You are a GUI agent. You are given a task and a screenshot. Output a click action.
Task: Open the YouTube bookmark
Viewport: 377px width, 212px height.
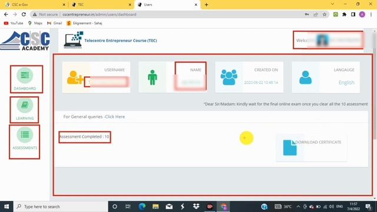[x=14, y=23]
